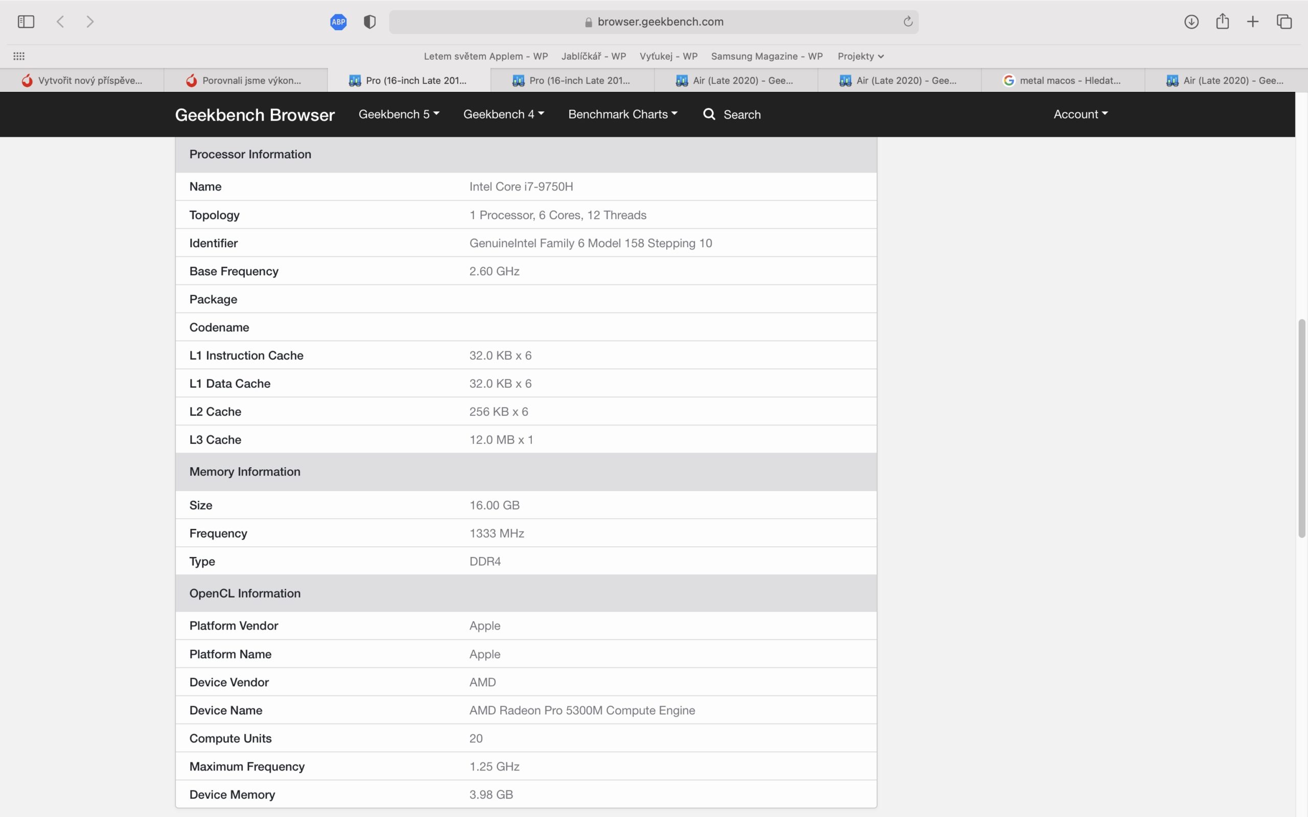The image size is (1308, 817).
Task: Open a new tab with plus icon
Action: click(1253, 21)
